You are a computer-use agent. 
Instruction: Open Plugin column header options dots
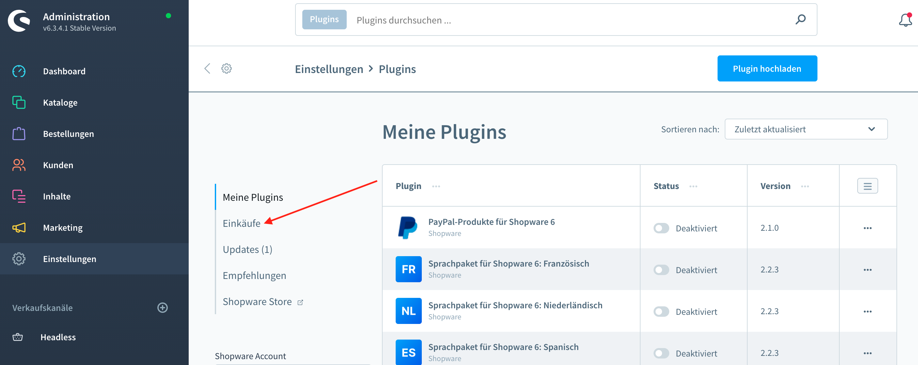[436, 186]
